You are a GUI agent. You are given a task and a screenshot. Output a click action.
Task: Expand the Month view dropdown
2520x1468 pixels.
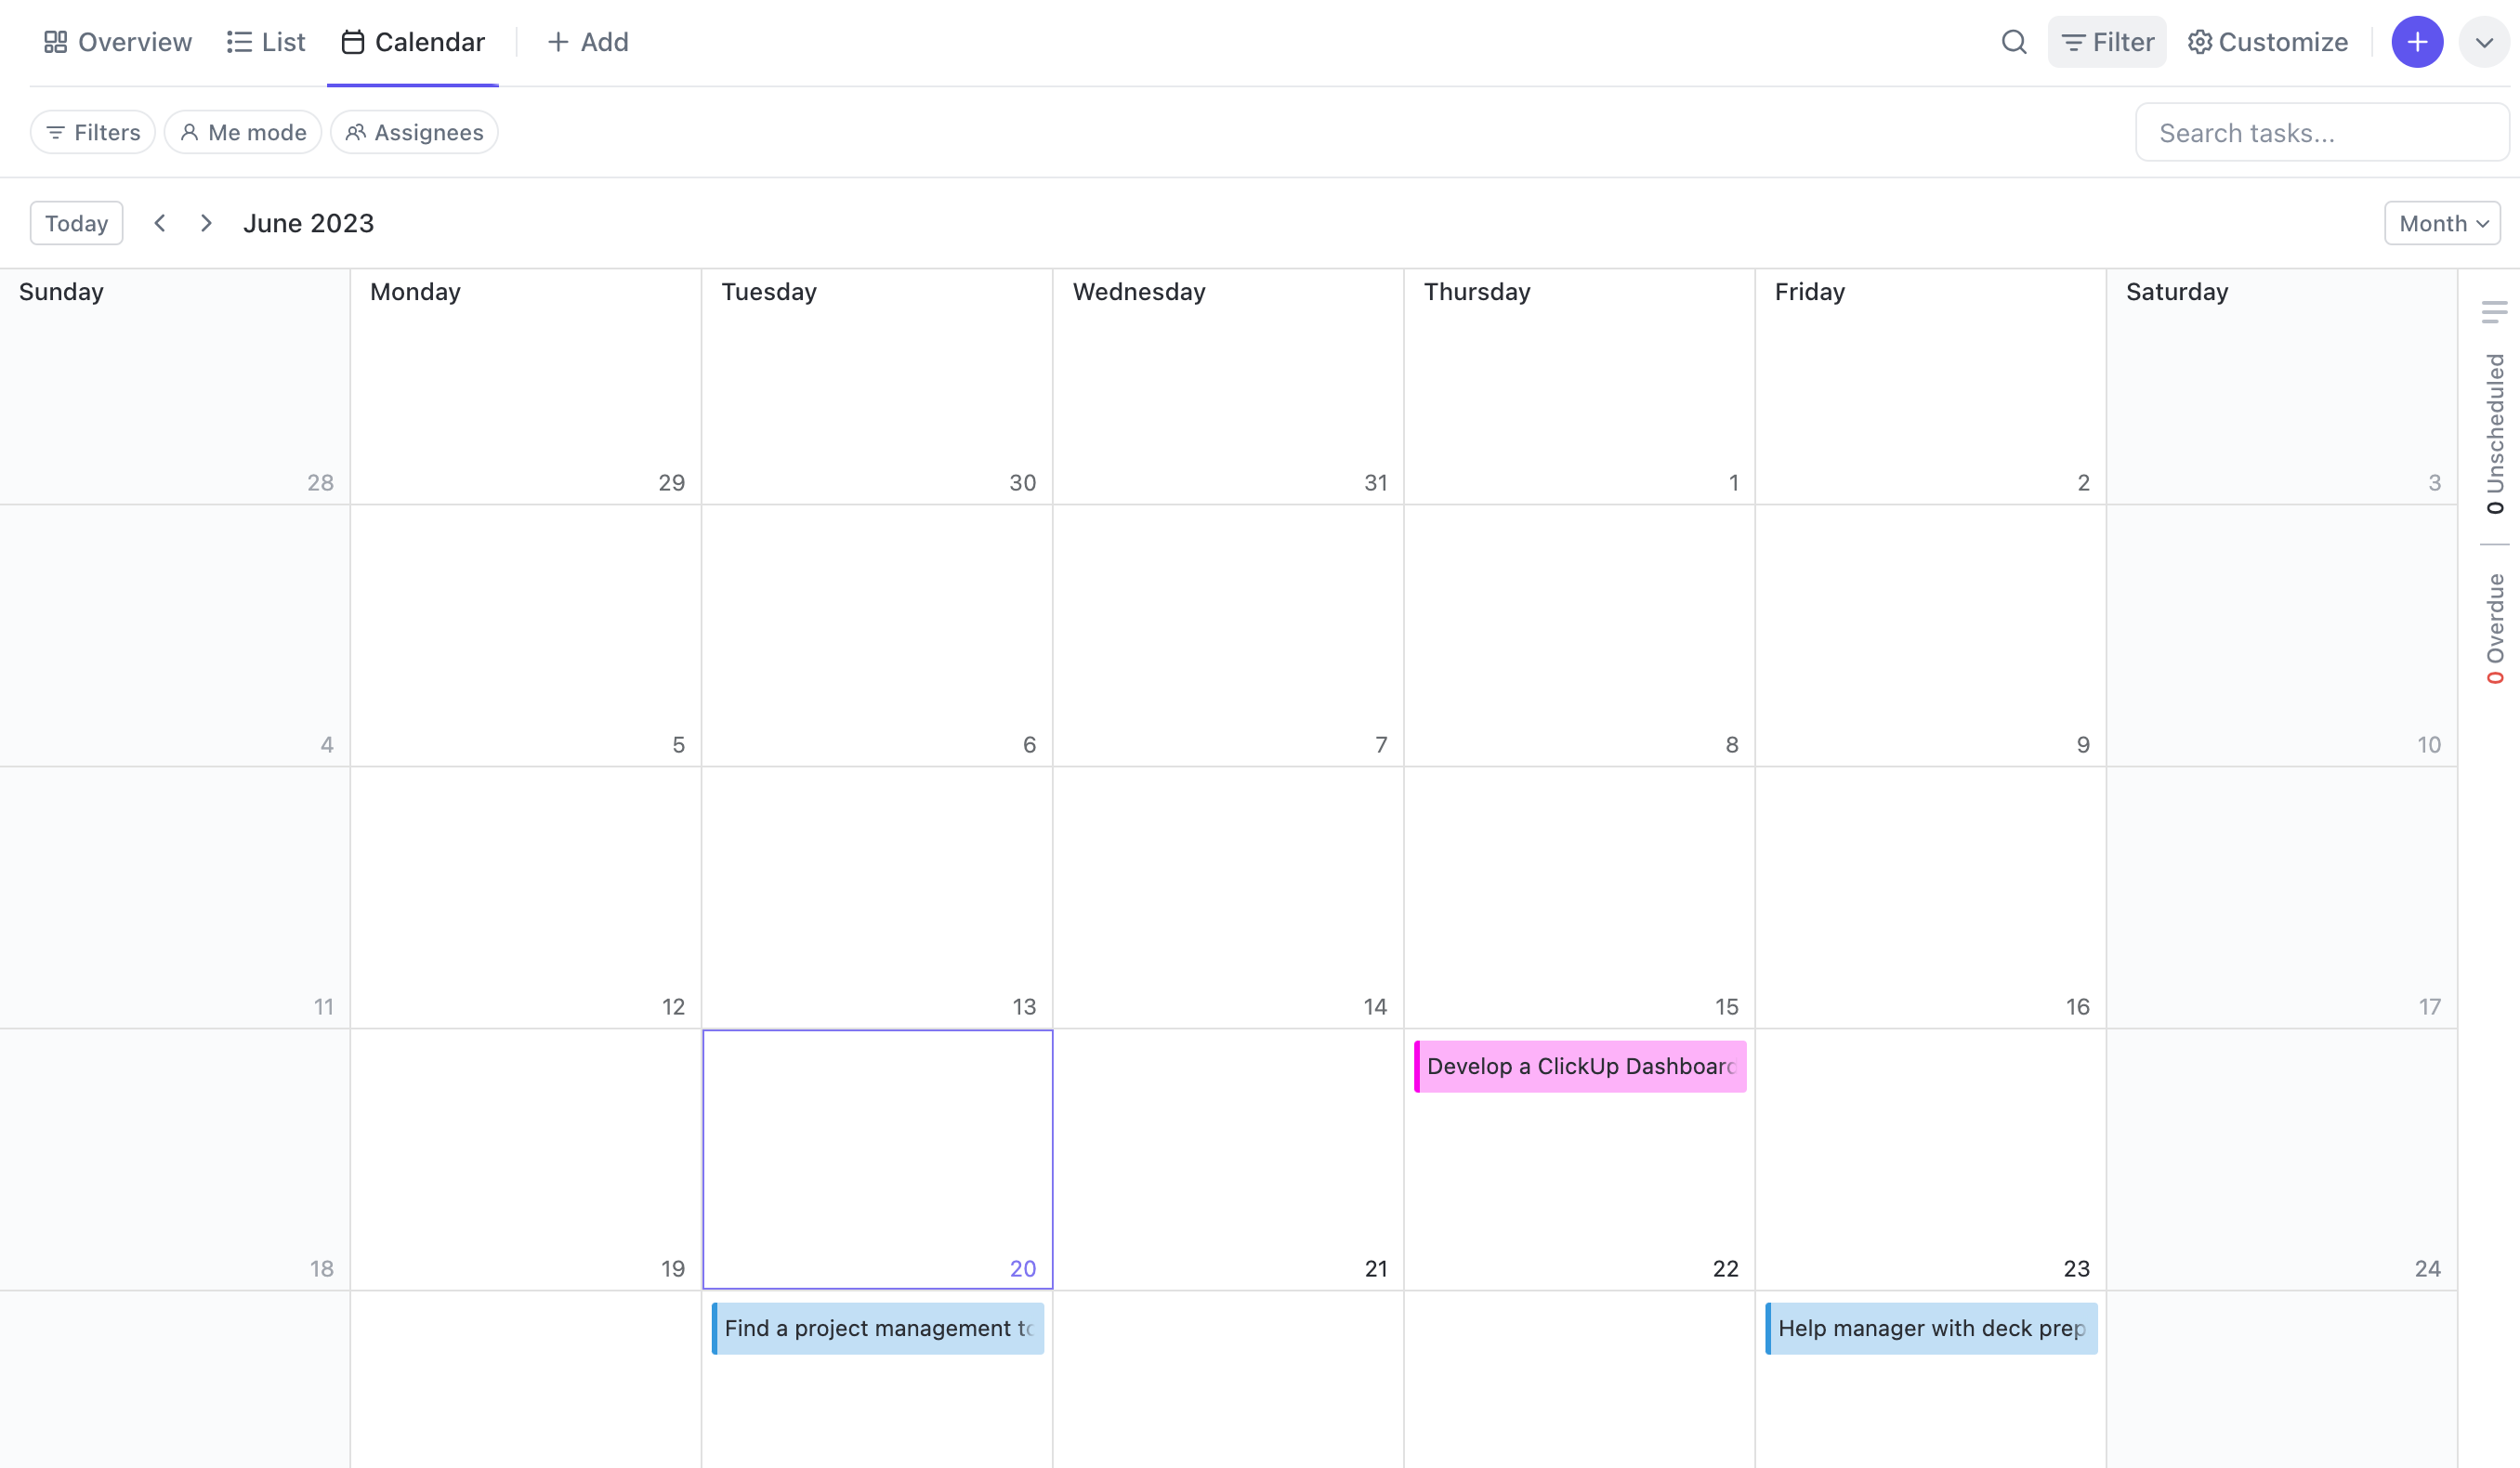(x=2439, y=222)
